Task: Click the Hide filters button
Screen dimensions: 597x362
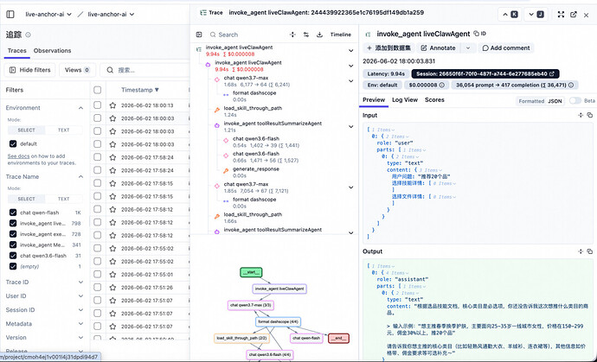Action: pos(29,70)
